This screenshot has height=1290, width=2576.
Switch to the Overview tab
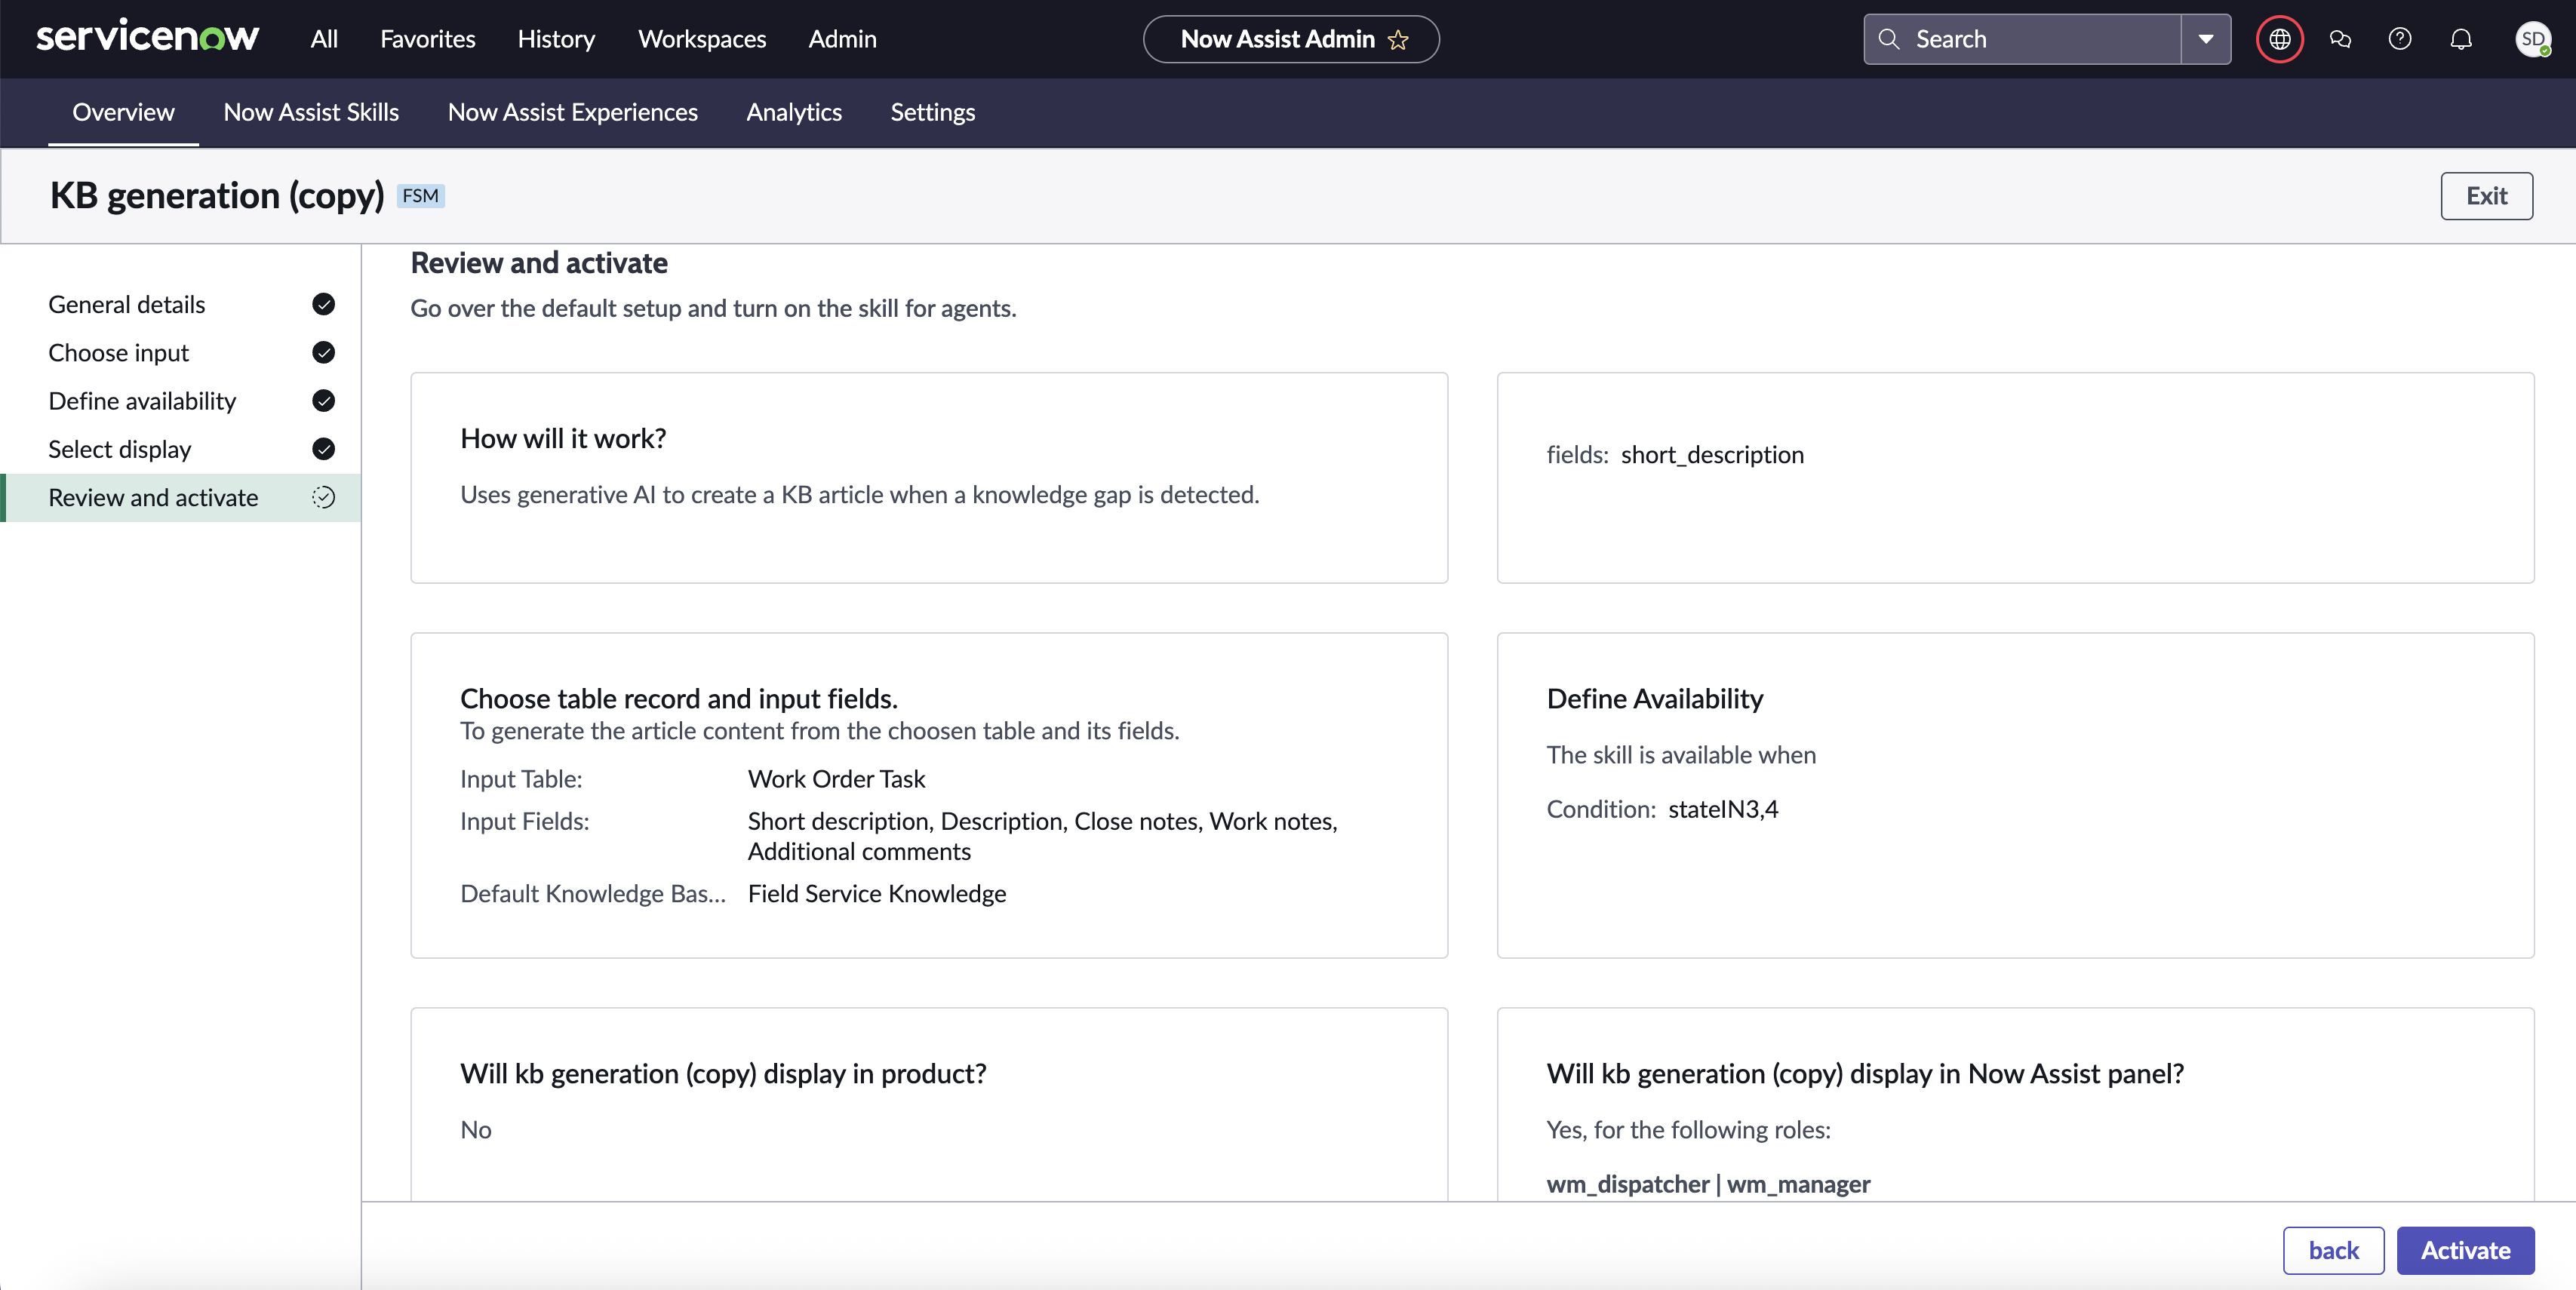[123, 112]
